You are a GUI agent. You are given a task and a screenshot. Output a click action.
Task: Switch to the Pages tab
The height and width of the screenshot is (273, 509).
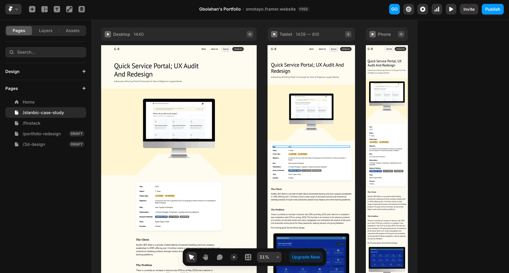click(x=19, y=31)
